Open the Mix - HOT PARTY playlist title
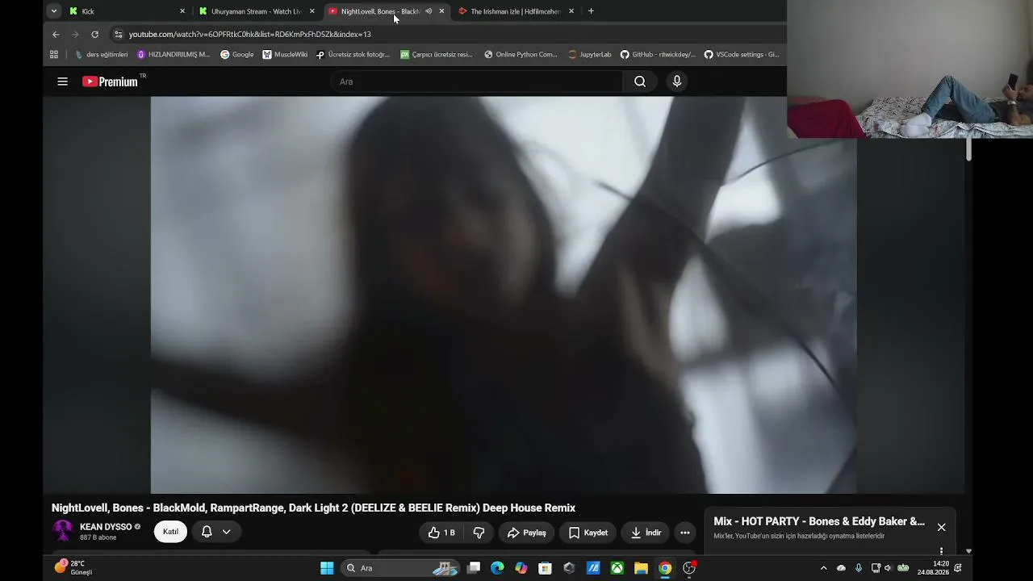This screenshot has height=581, width=1033. [819, 521]
